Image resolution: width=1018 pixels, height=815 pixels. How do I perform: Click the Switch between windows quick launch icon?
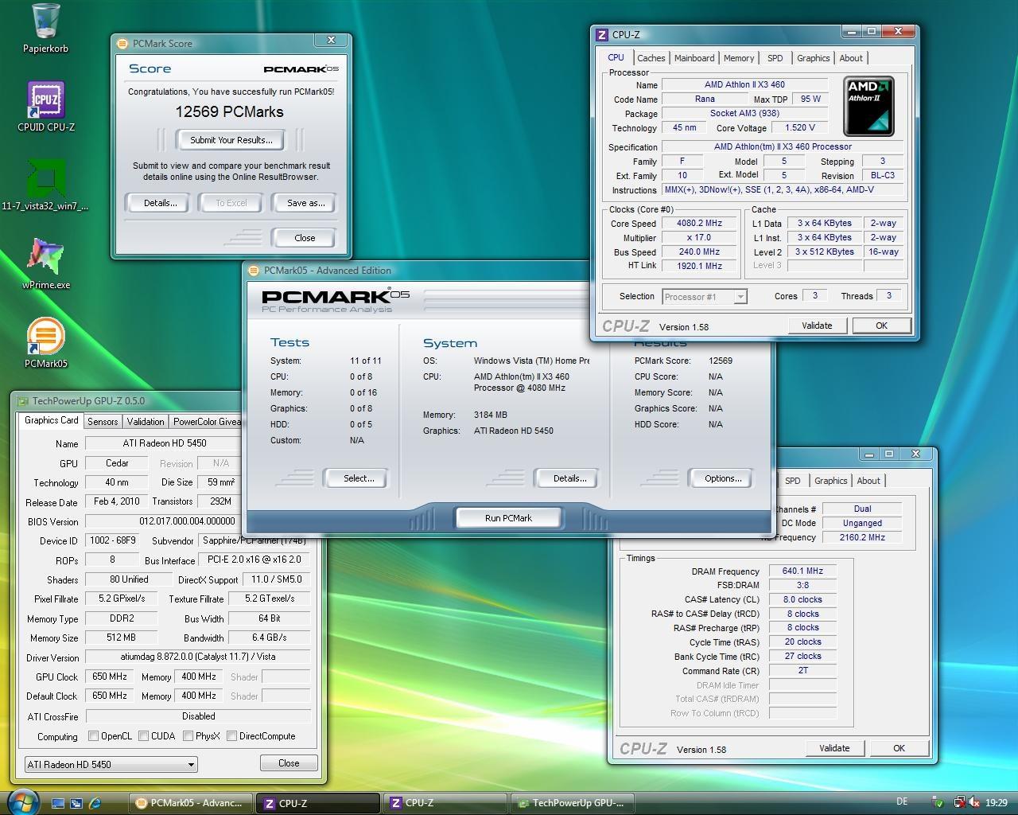pyautogui.click(x=76, y=803)
